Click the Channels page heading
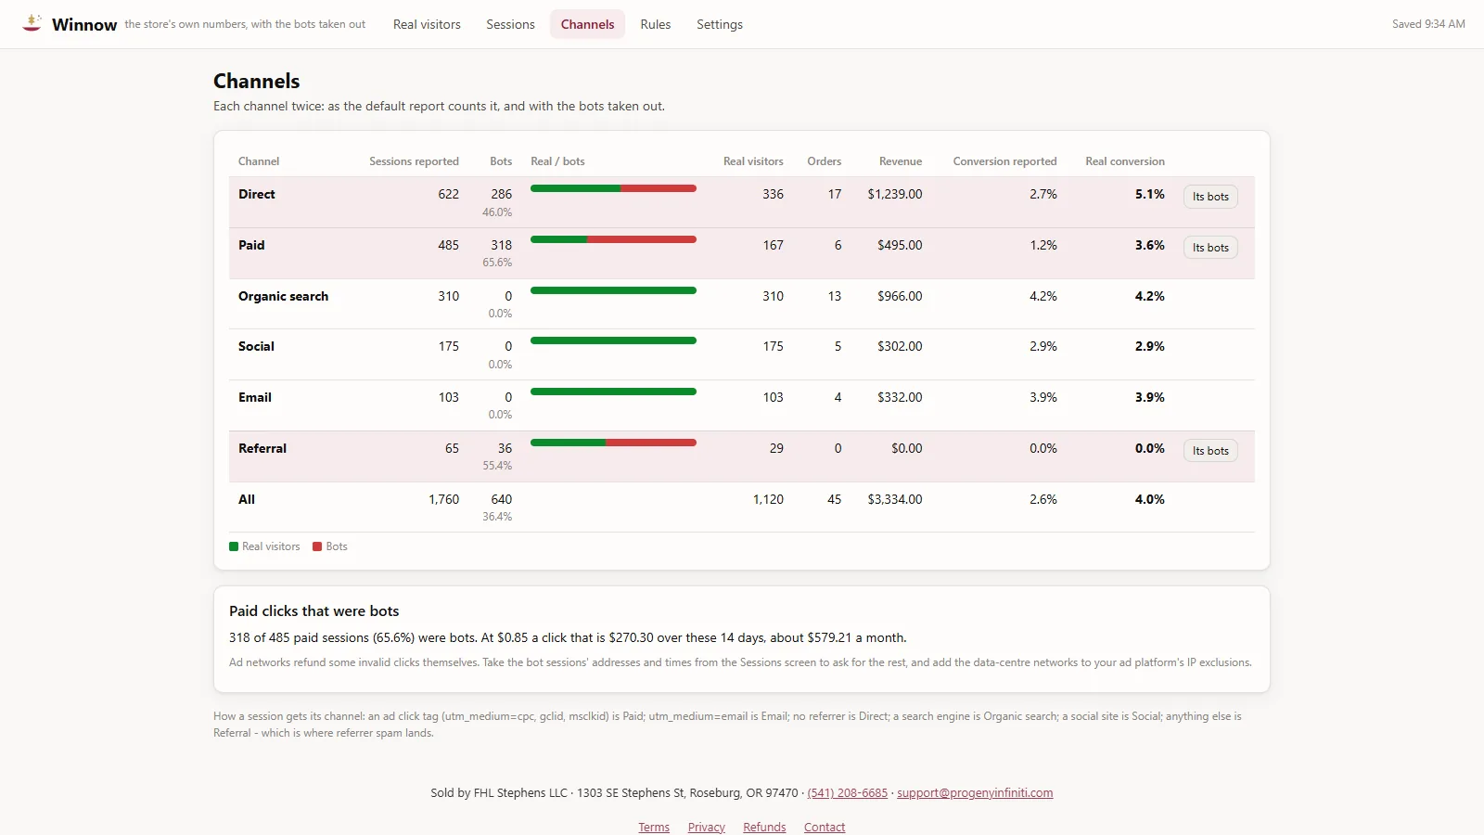This screenshot has width=1484, height=835. pos(257,82)
